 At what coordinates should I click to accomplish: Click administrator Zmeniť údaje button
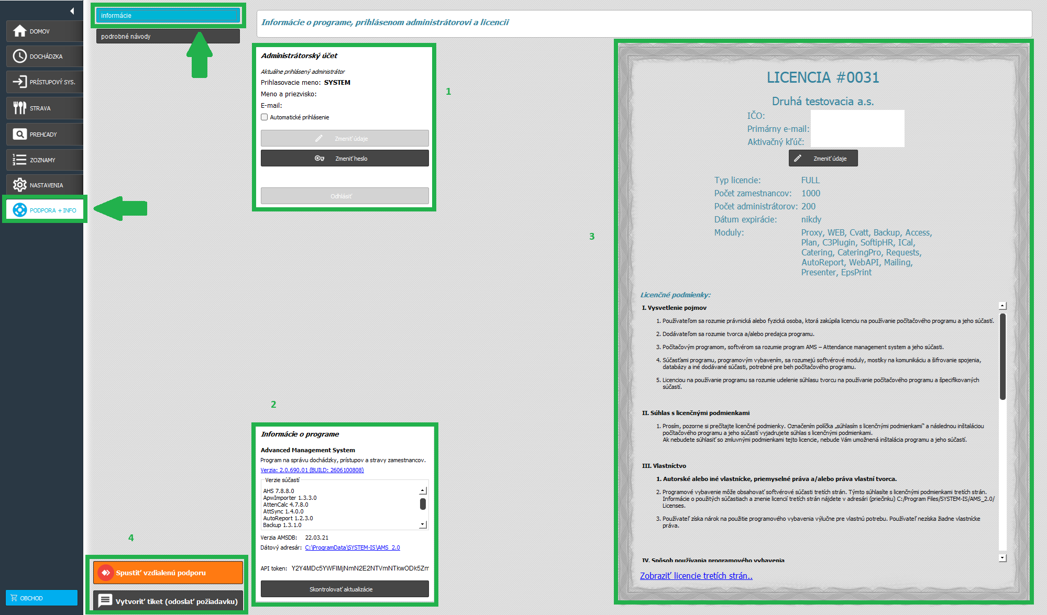[x=345, y=139]
